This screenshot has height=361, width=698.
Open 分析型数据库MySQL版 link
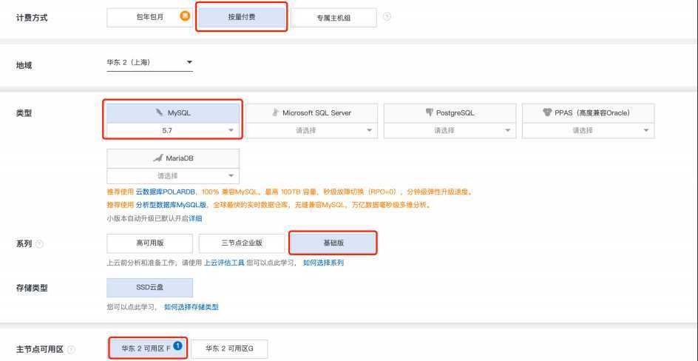point(172,205)
